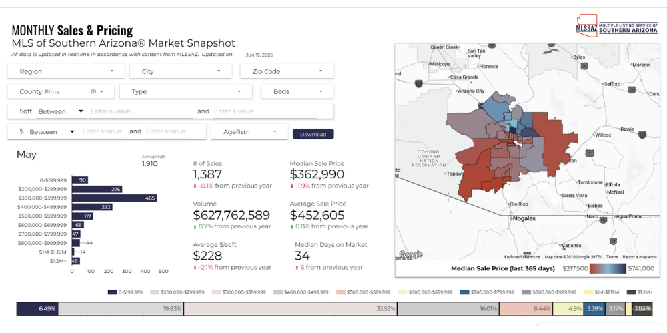This screenshot has width=667, height=333.
Task: Change the price Between operator dropdown
Action: pos(52,132)
